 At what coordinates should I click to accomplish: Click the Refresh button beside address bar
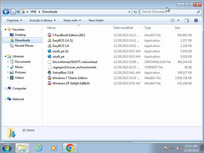point(135,12)
